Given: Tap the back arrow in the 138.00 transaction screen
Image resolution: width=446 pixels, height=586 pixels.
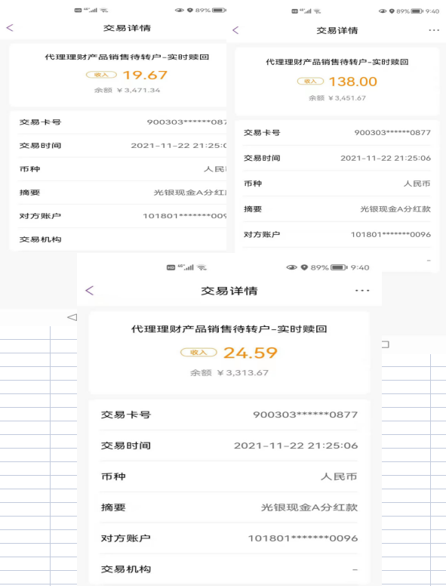Looking at the screenshot, I should (x=235, y=30).
